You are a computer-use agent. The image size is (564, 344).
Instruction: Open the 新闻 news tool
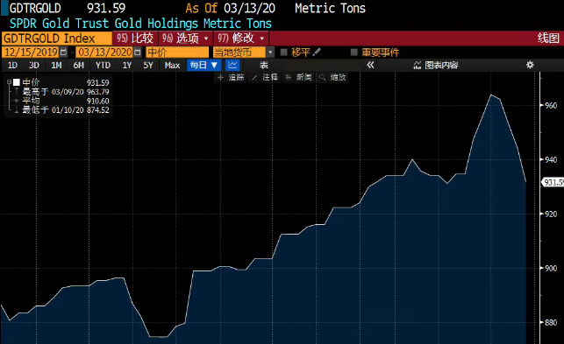point(298,77)
